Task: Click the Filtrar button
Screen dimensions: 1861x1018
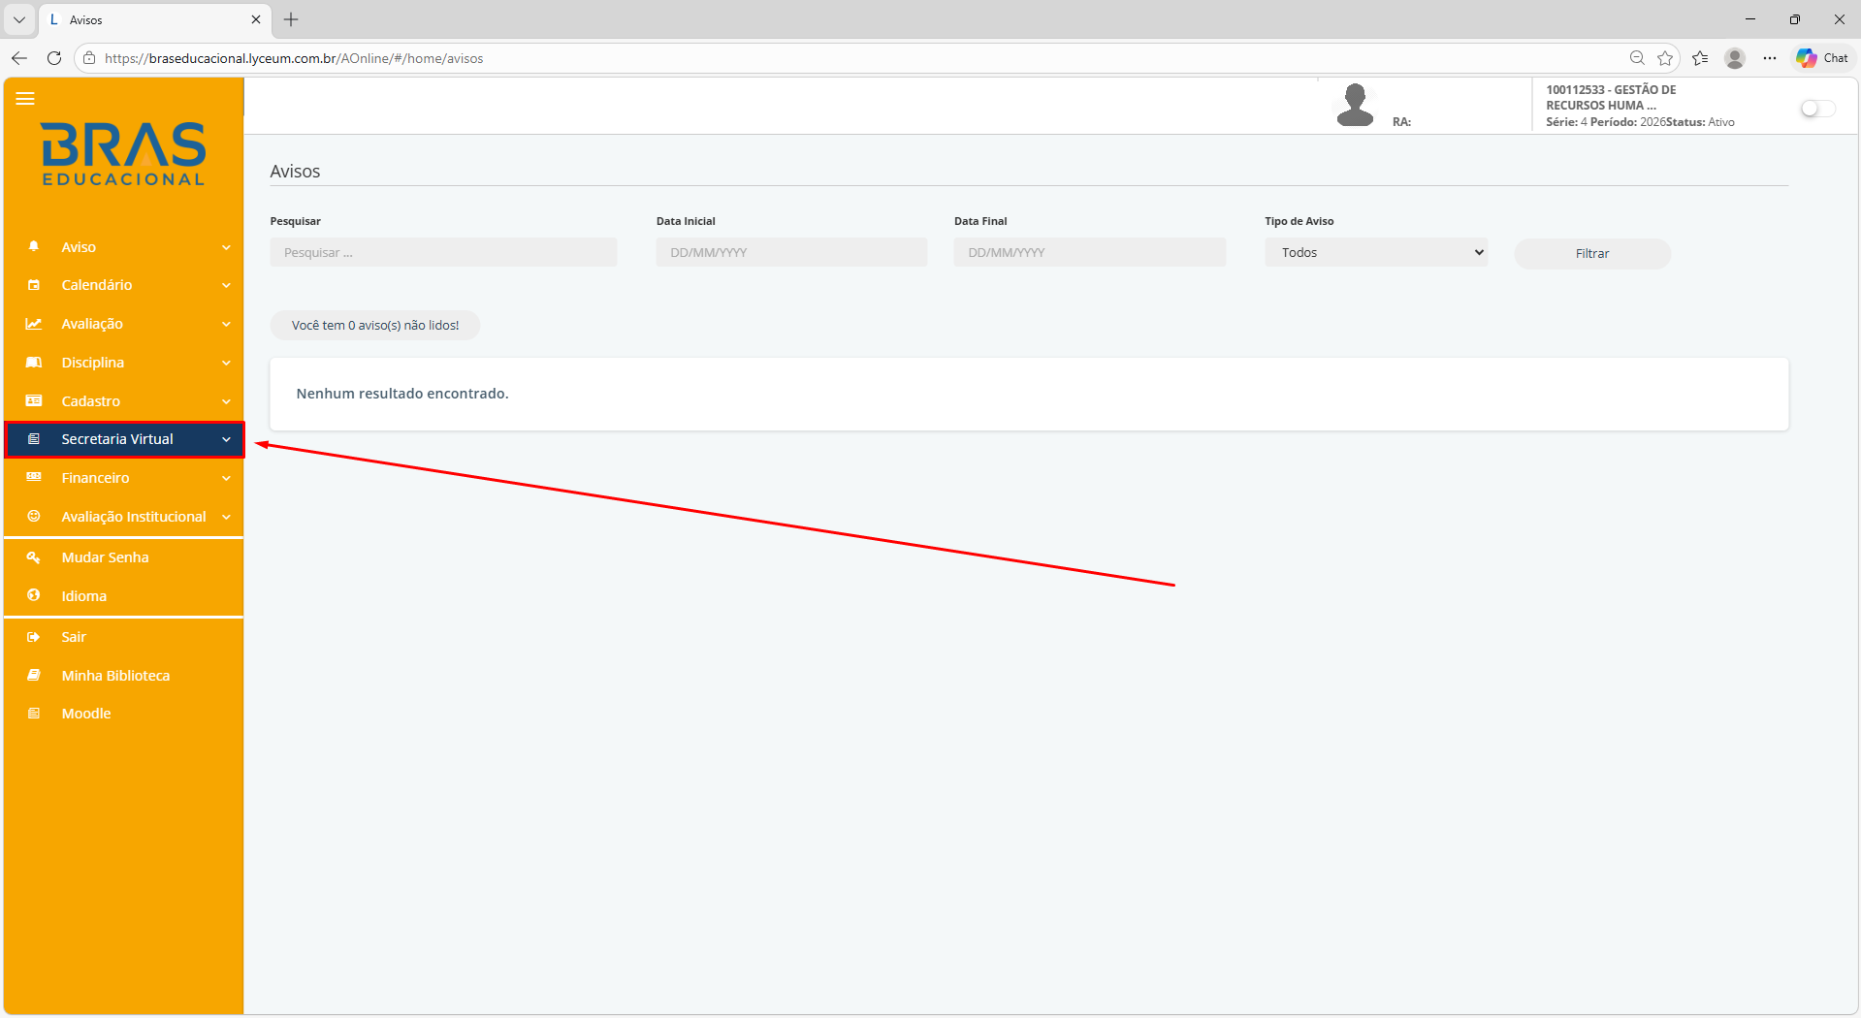Action: pos(1591,253)
